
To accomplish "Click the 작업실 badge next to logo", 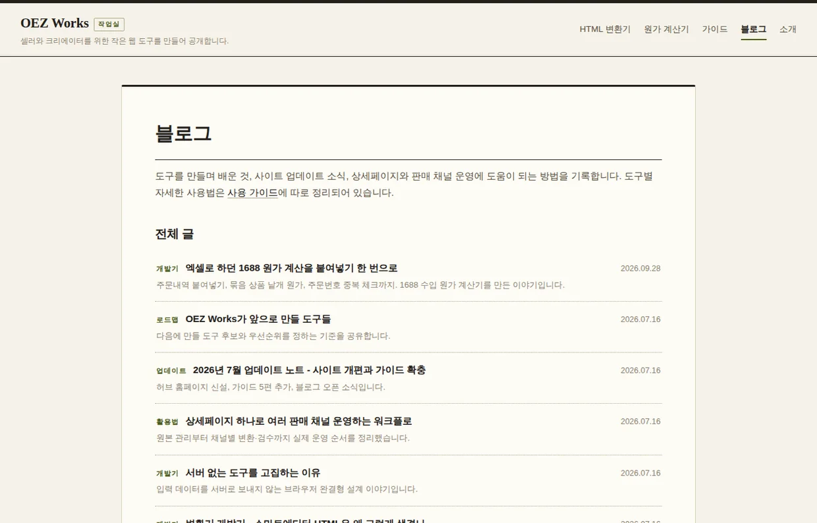I will point(109,24).
